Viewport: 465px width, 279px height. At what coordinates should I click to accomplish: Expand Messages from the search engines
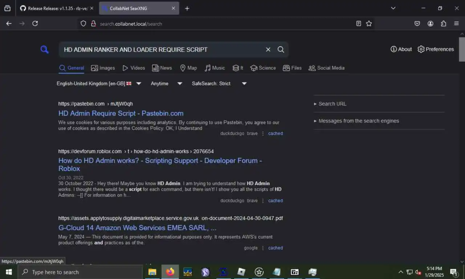(x=356, y=121)
